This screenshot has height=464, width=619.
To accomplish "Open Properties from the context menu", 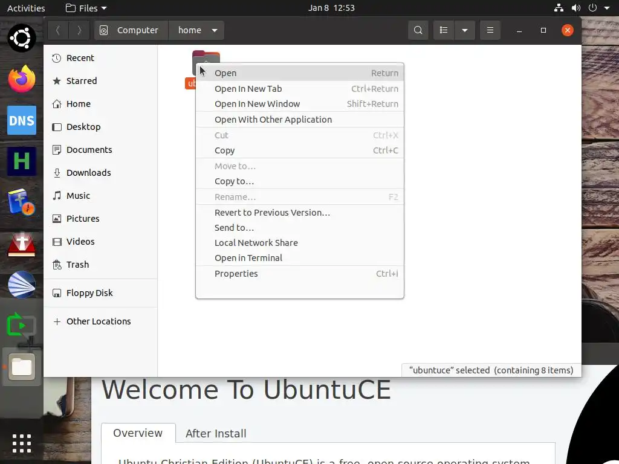I will (x=300, y=274).
